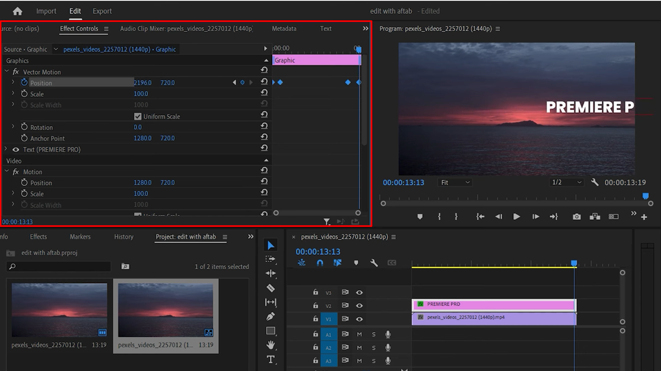The height and width of the screenshot is (371, 661).
Task: Open the Effects panel tab
Action: click(x=38, y=236)
